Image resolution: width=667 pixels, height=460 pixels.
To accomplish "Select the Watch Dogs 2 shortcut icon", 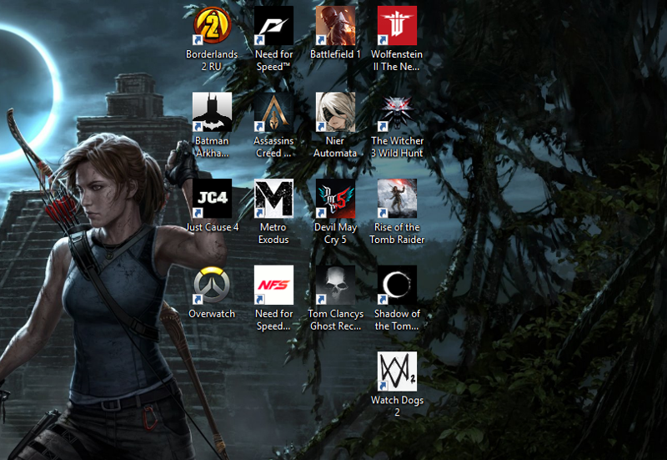I will (397, 372).
